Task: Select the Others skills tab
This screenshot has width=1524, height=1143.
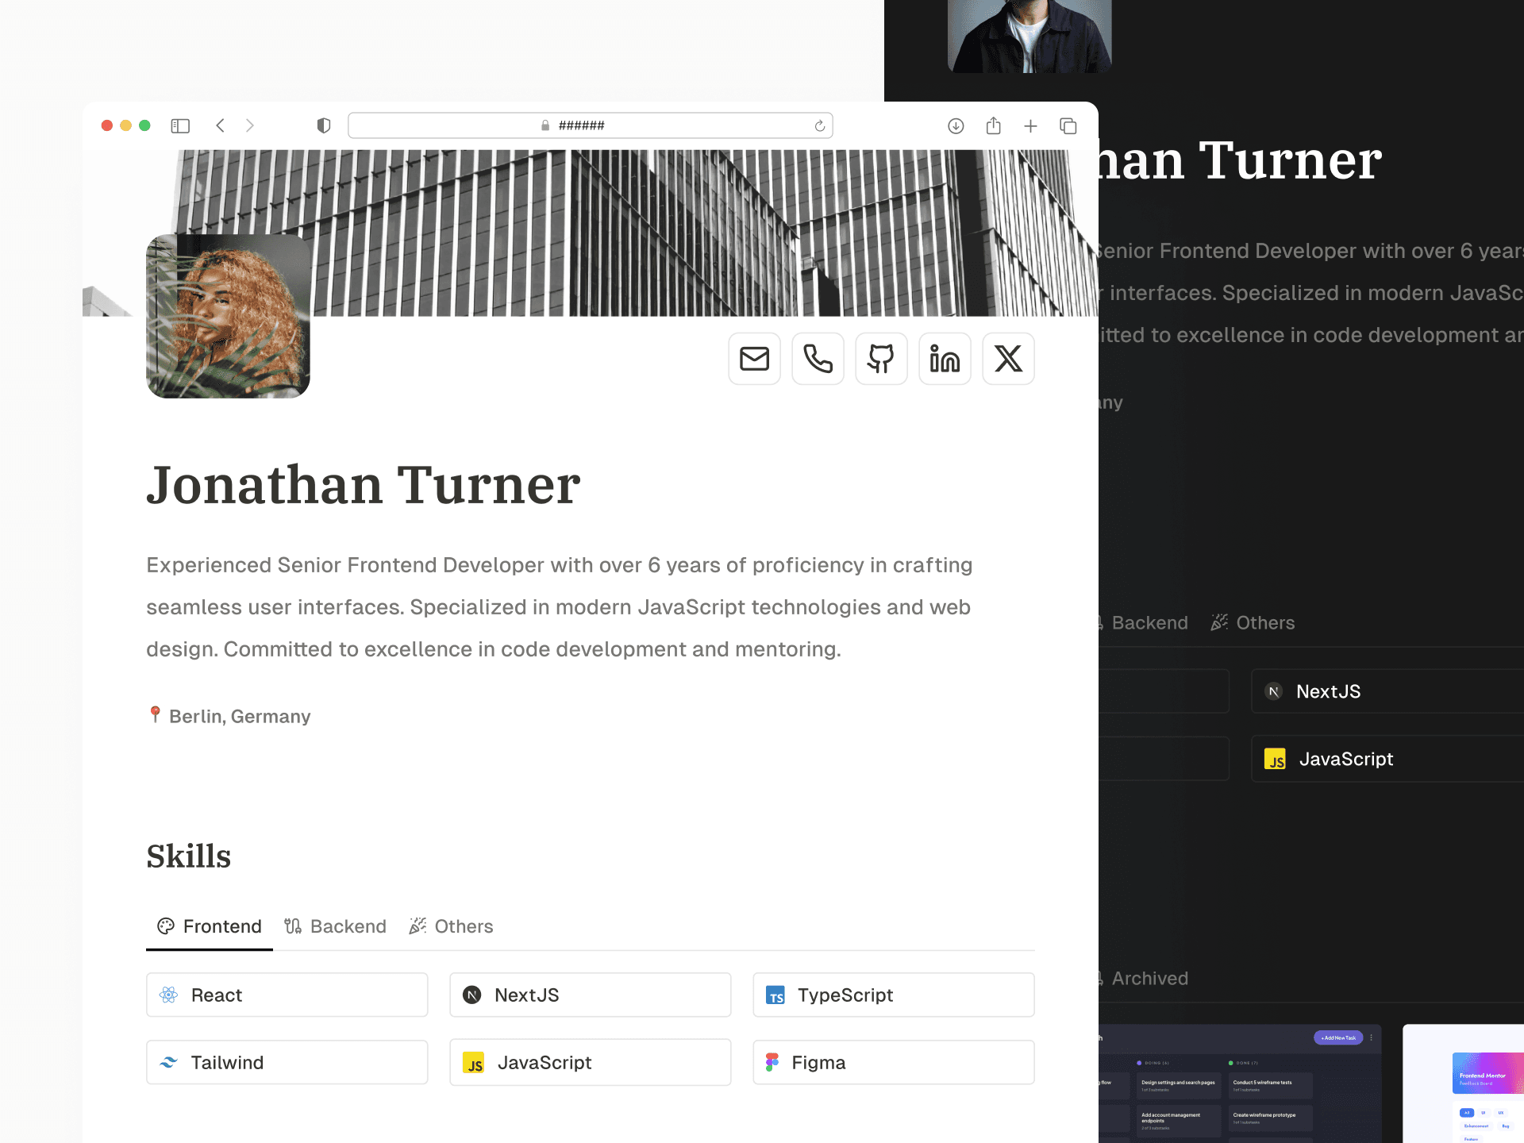Action: pos(464,925)
